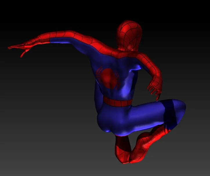Screen dimensions: 210x176
Task: Click the red spider emblem on the back
Action: 108,78
